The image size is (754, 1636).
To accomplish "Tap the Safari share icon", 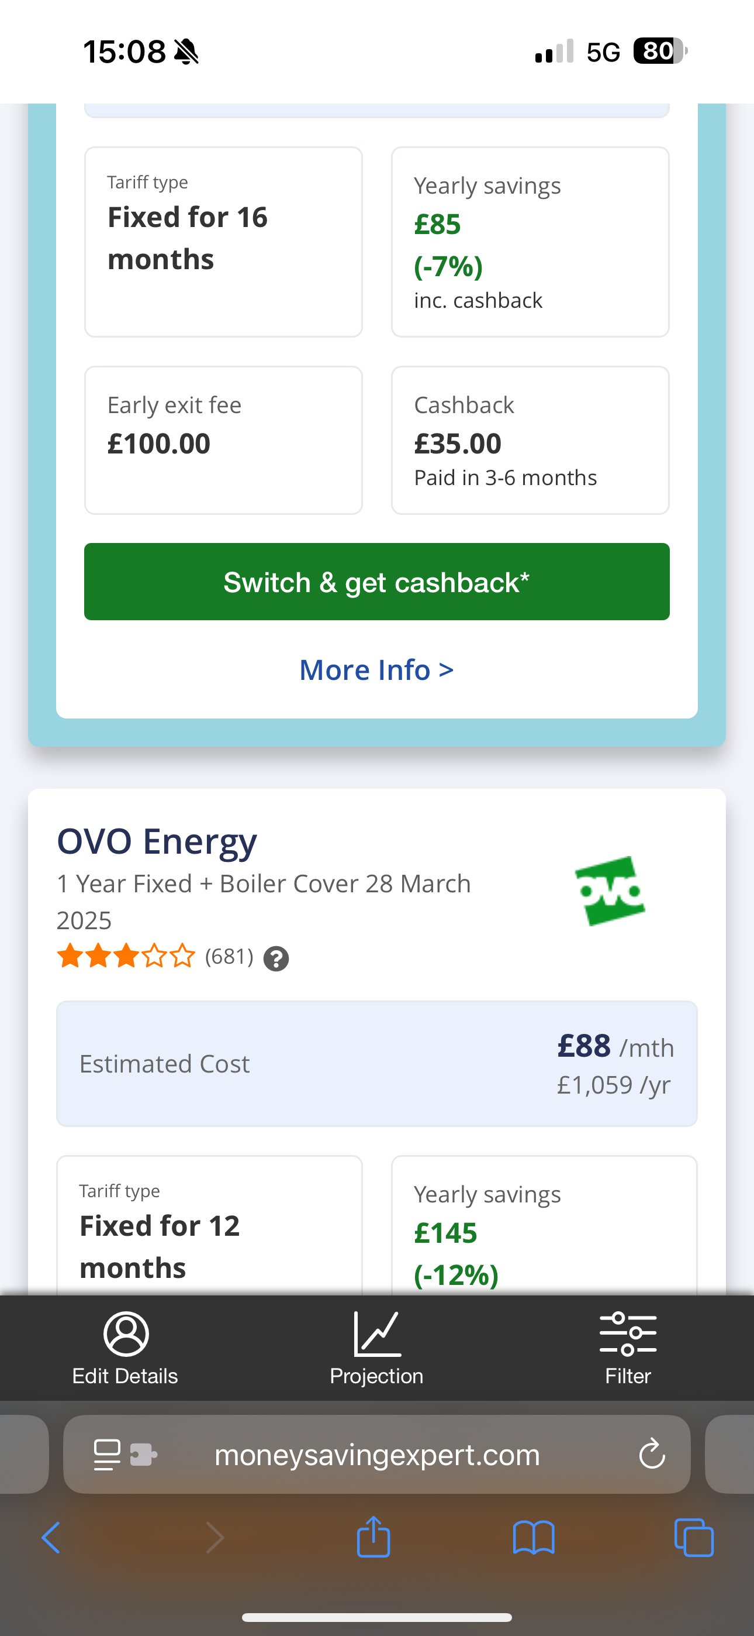I will point(373,1537).
